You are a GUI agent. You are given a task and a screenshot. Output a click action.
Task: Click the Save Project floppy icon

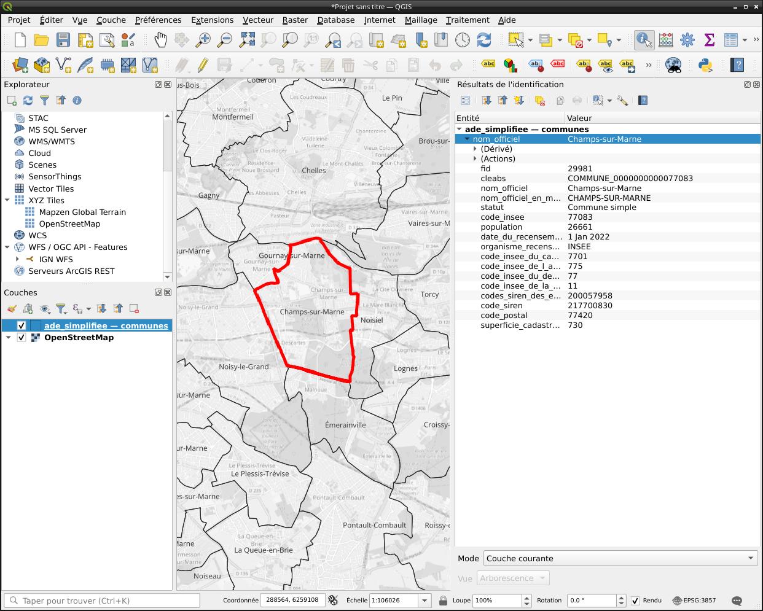(x=63, y=41)
